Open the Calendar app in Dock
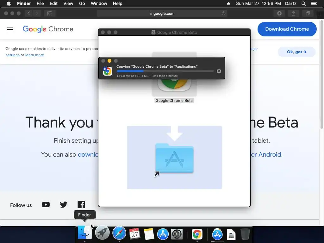Viewport: 324px width, 243px height. pos(134,234)
